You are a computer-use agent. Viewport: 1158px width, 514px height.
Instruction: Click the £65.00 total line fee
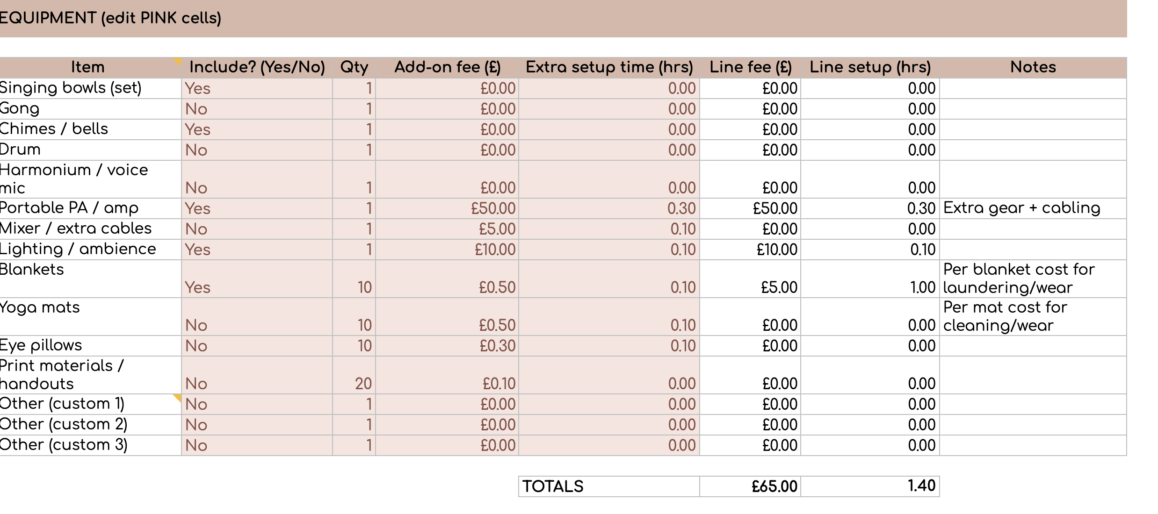(750, 486)
